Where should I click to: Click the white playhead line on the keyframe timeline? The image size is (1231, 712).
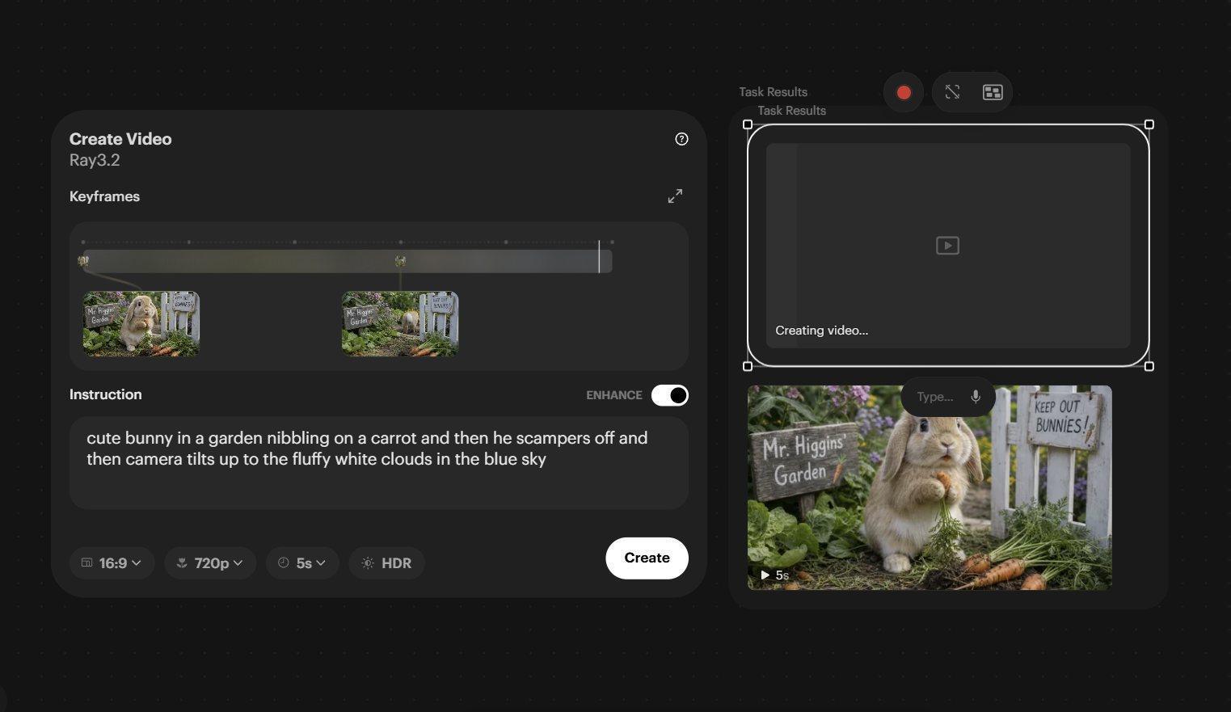599,256
